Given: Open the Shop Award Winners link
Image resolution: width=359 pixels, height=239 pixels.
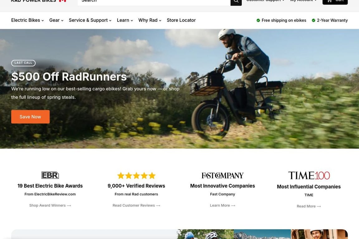Looking at the screenshot, I should pos(50,205).
